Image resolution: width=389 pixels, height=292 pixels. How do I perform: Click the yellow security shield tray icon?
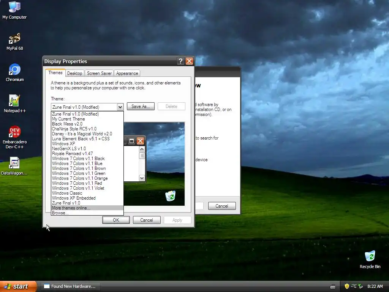pyautogui.click(x=347, y=286)
